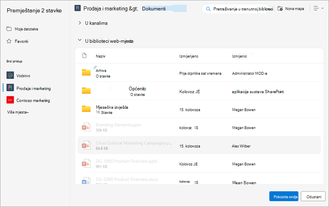Image resolution: width=329 pixels, height=207 pixels.
Task: Open Moje datoteke folder icon
Action: (9, 29)
